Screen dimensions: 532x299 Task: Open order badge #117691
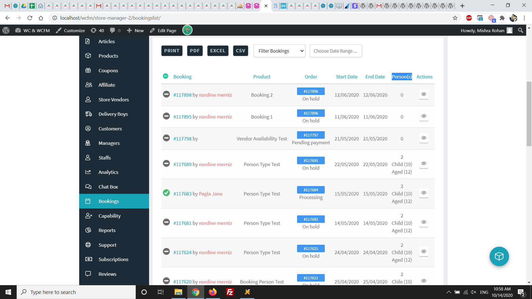point(311,161)
